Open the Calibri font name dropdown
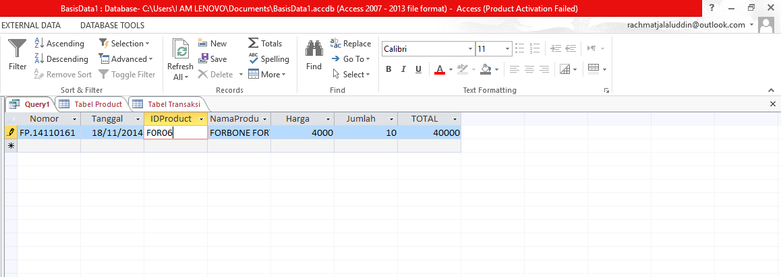This screenshot has width=781, height=277. click(x=470, y=49)
